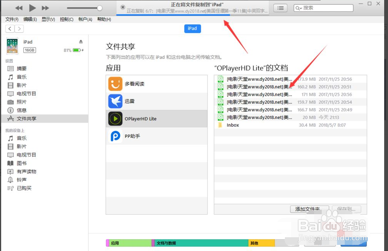
Task: Click the blue iPad button
Action: pyautogui.click(x=192, y=28)
